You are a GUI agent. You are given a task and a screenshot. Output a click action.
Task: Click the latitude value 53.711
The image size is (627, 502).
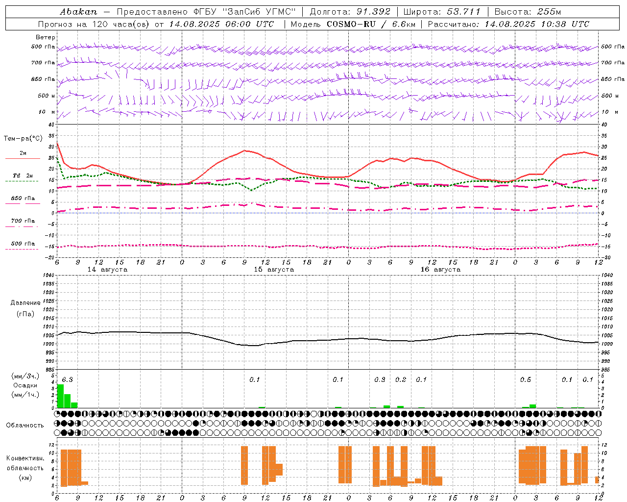[x=464, y=12]
